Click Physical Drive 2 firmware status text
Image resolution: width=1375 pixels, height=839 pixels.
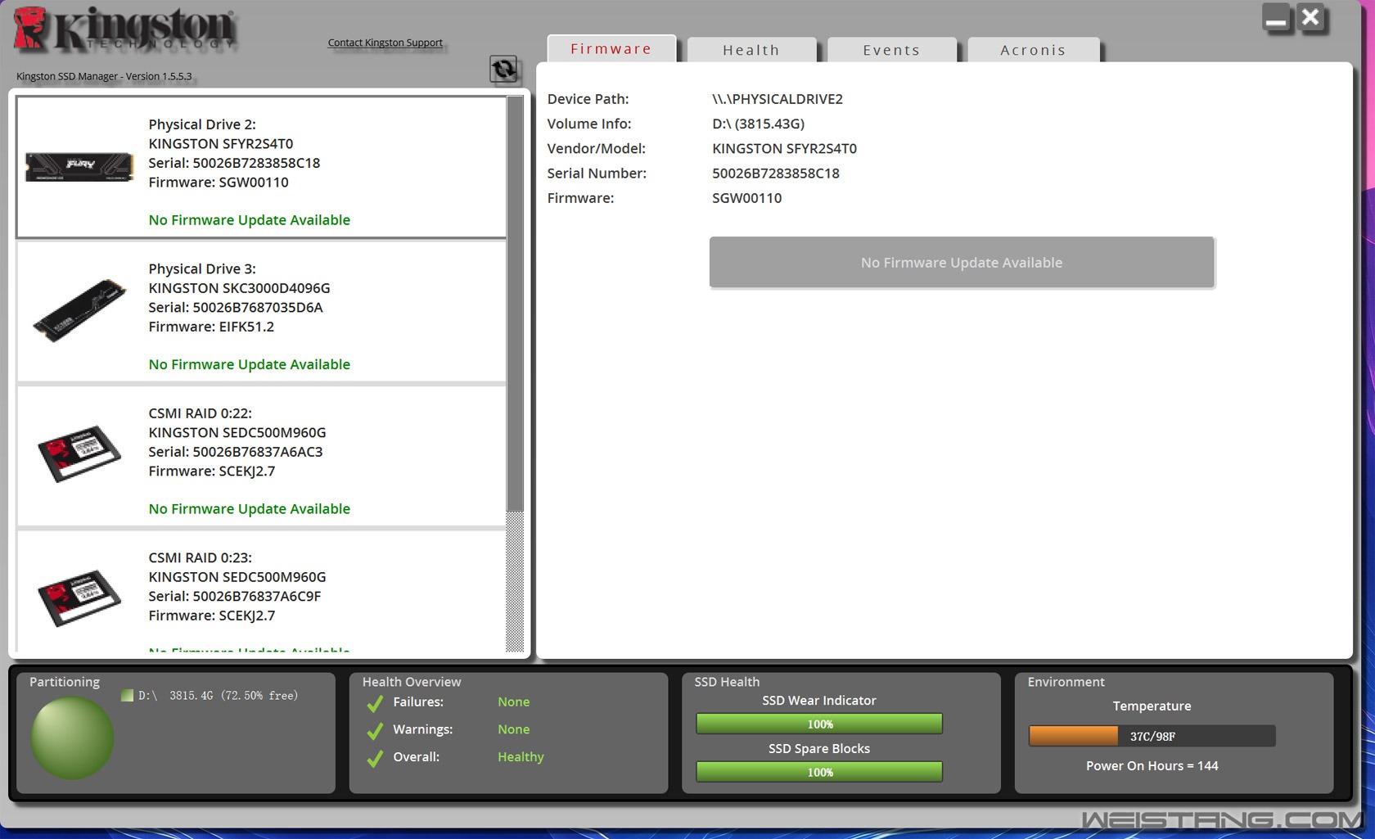250,220
